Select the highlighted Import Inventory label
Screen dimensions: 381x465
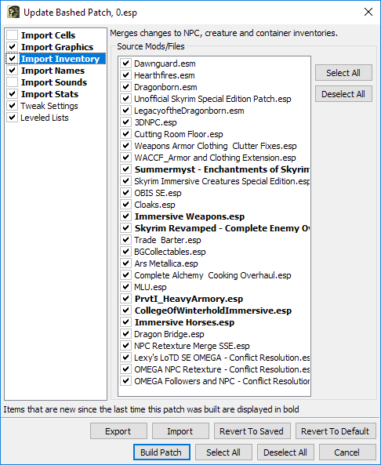(x=60, y=59)
